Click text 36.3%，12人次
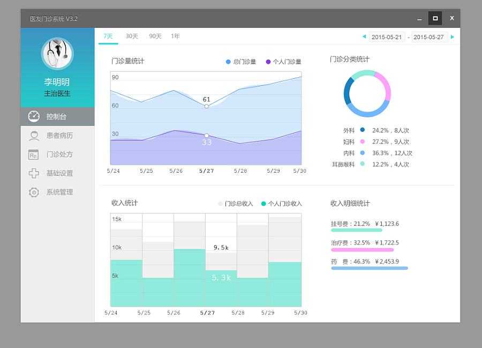 point(392,153)
